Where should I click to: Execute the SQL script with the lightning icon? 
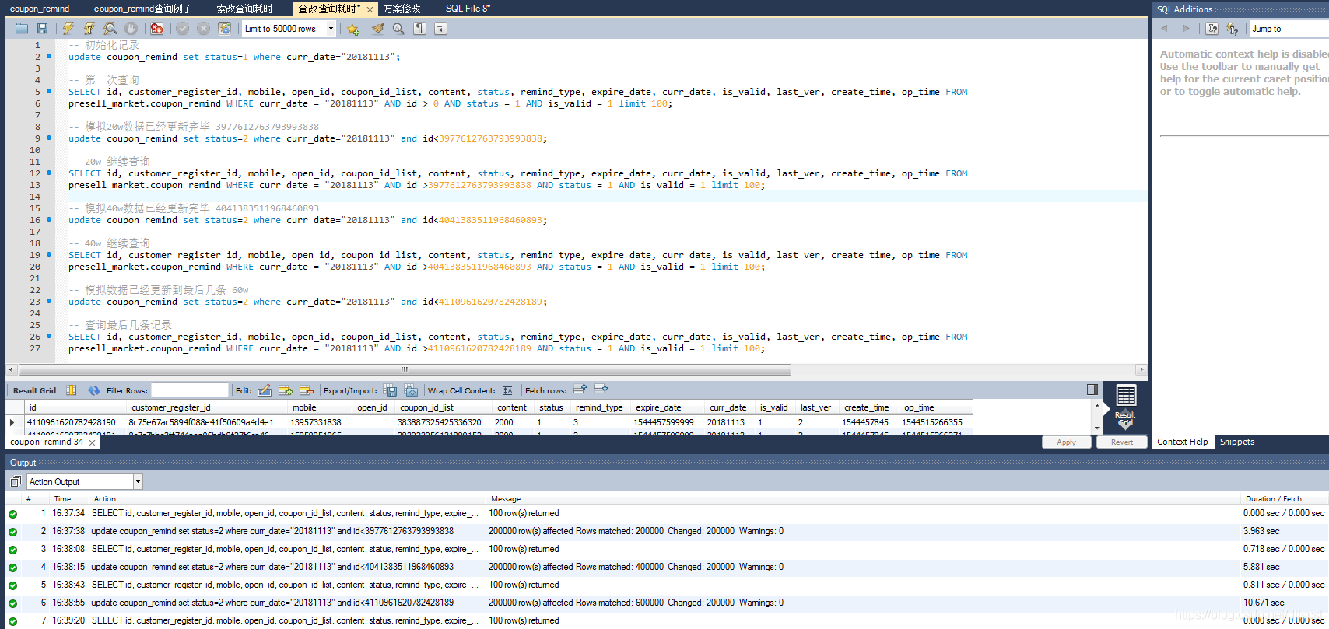(68, 29)
